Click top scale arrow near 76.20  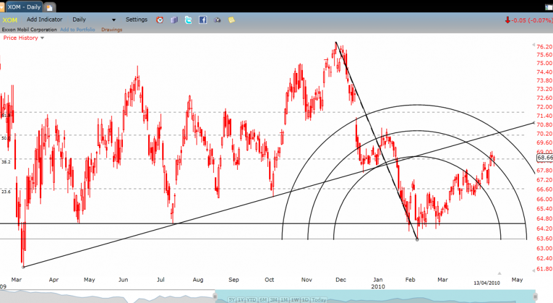(x=533, y=45)
